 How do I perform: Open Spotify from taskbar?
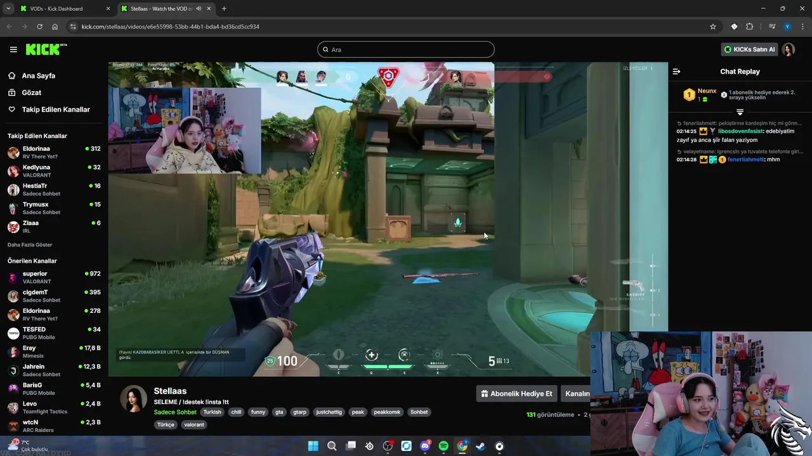click(x=443, y=446)
